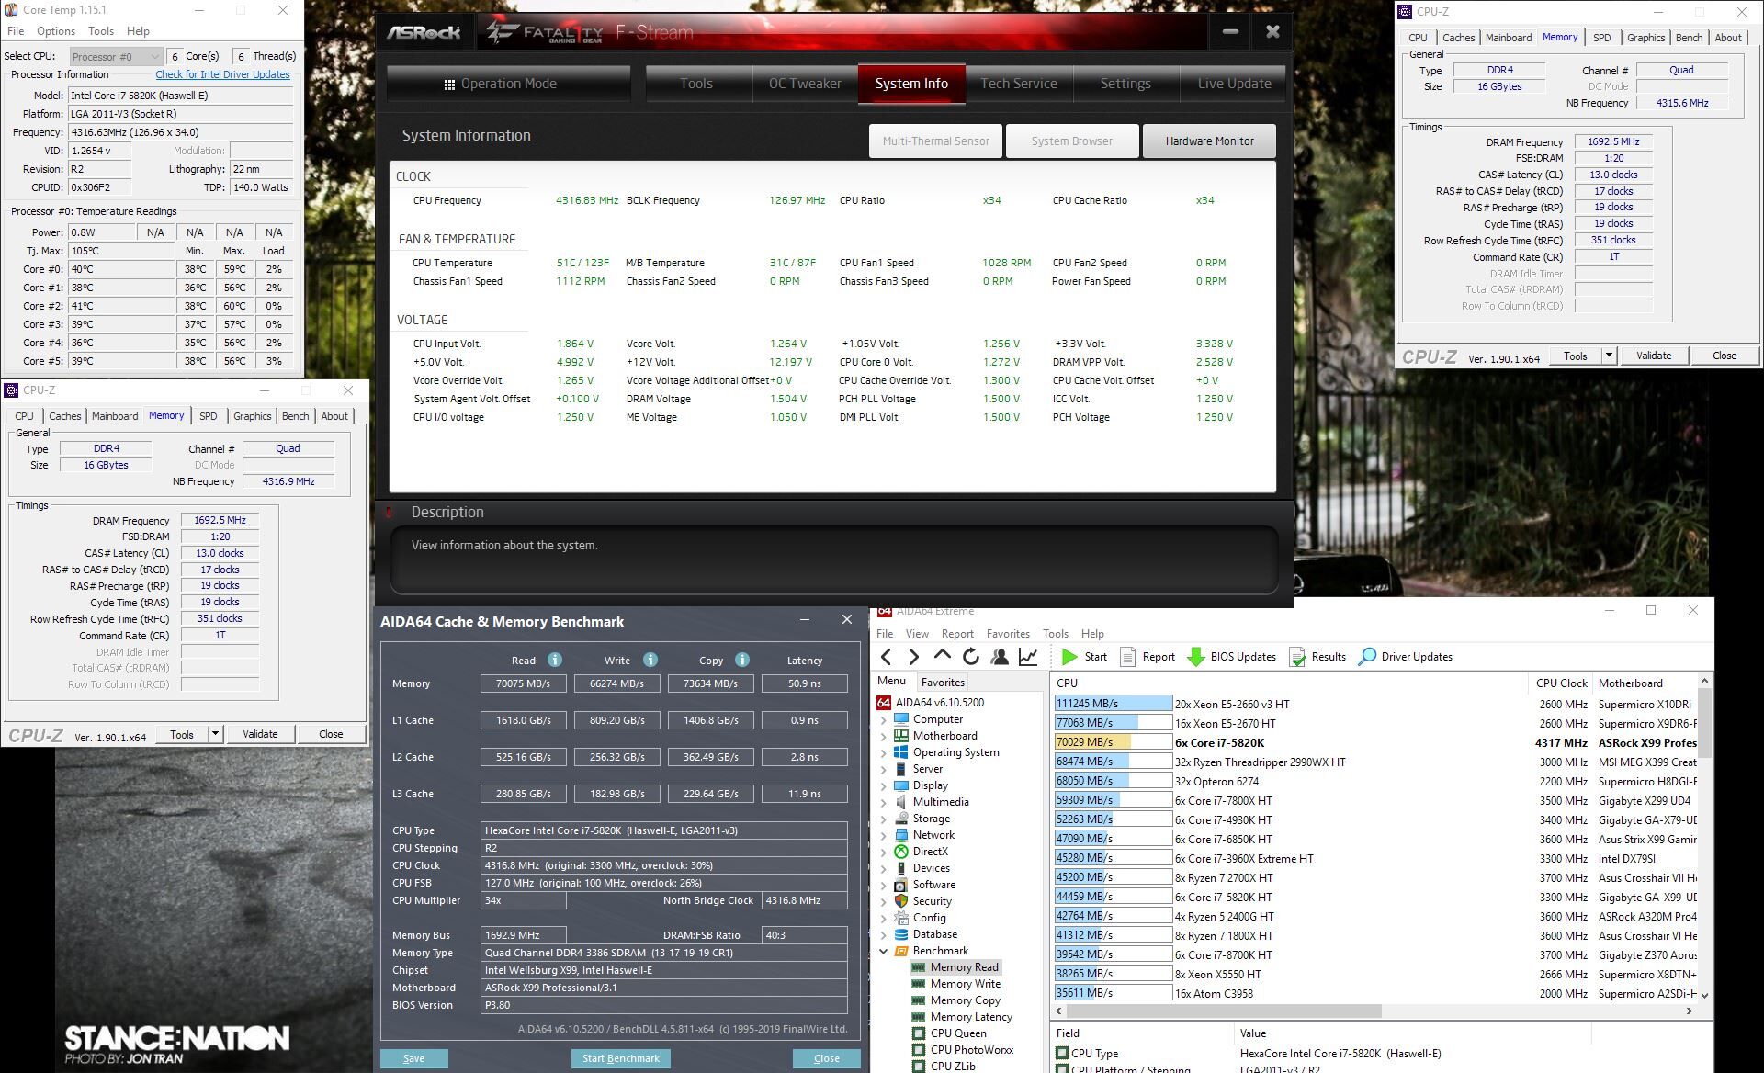Screen dimensions: 1764x1073
Task: Select the DirectX node in AIDA64 tree
Action: tap(930, 852)
